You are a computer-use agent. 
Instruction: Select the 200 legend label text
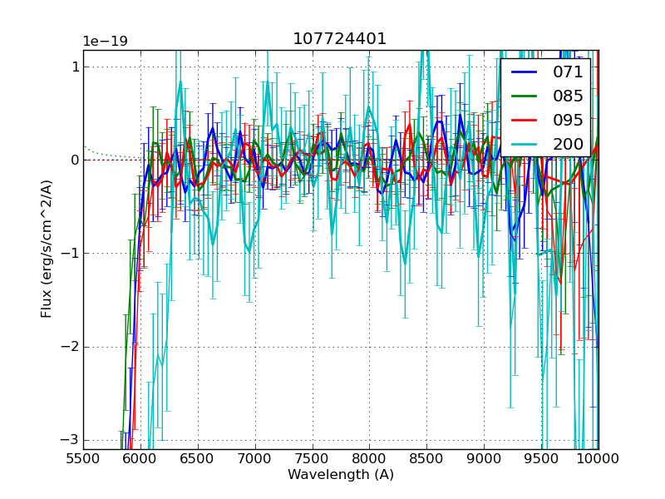click(x=568, y=145)
